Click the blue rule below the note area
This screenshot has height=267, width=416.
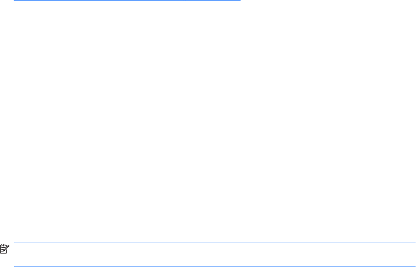tap(215, 267)
